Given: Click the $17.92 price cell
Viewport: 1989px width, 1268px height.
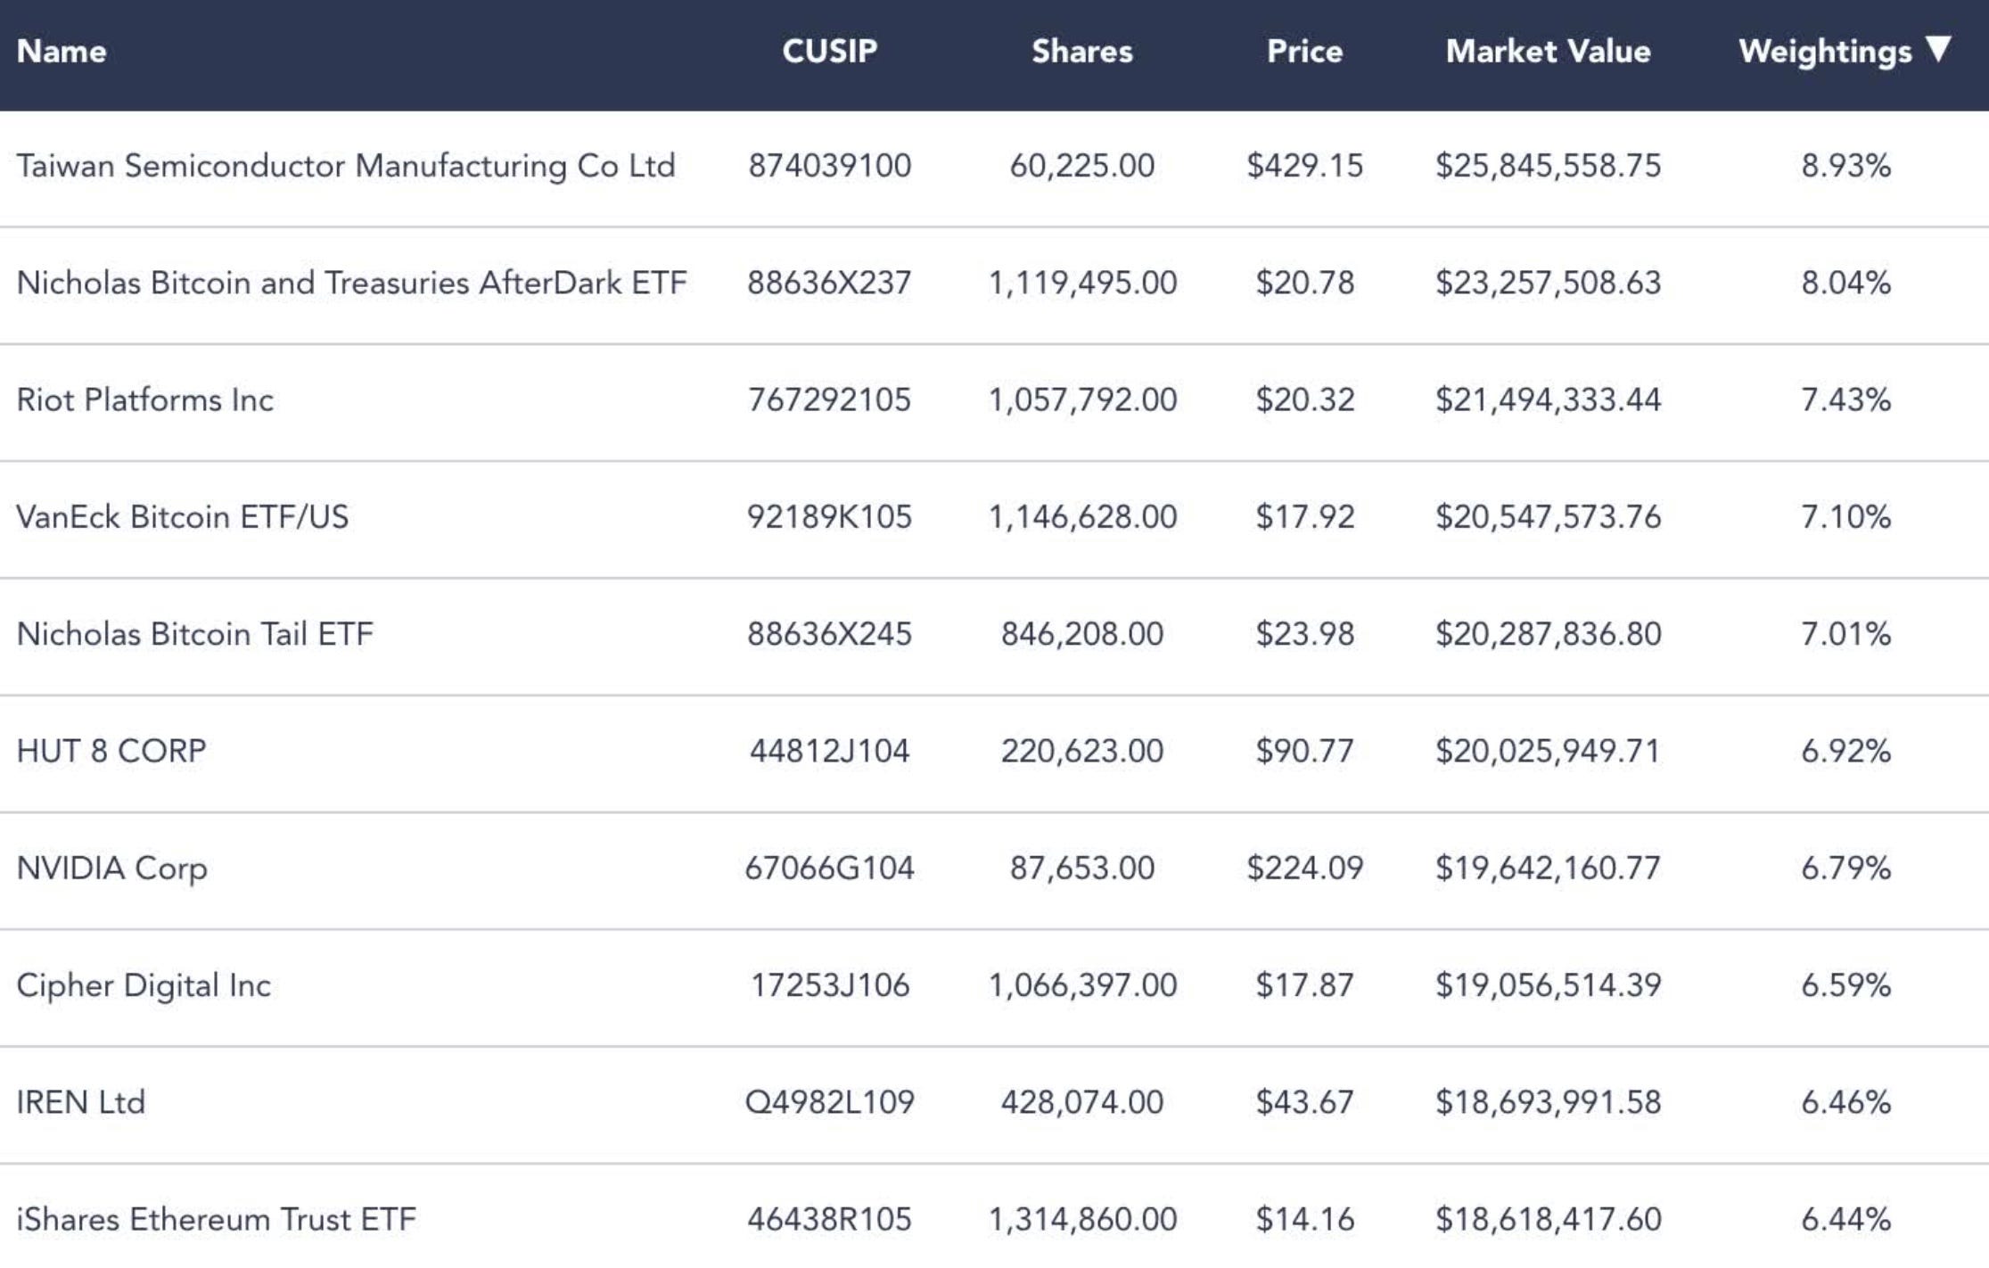Looking at the screenshot, I should coord(1304,517).
